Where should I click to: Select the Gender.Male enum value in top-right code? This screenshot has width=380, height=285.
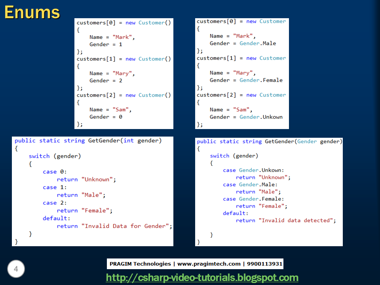click(x=259, y=43)
